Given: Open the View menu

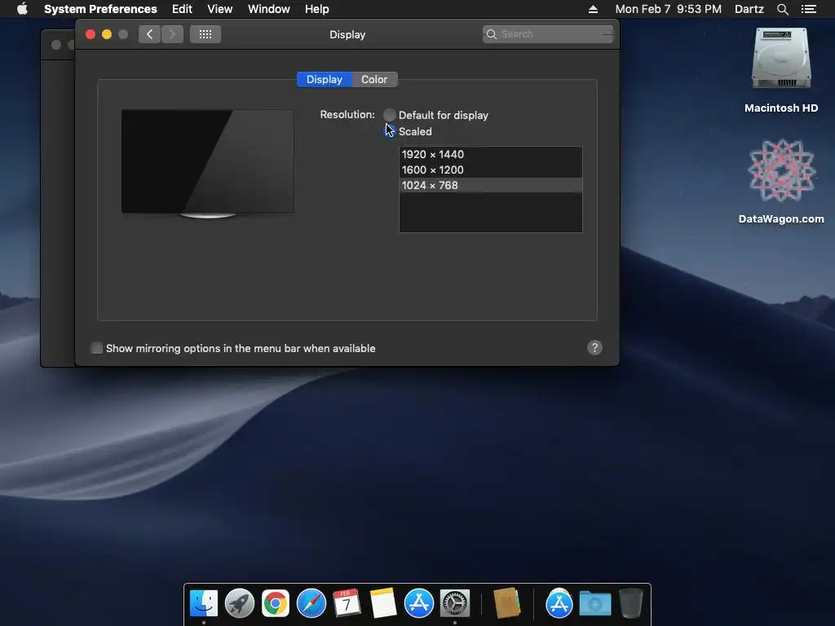Looking at the screenshot, I should 219,9.
